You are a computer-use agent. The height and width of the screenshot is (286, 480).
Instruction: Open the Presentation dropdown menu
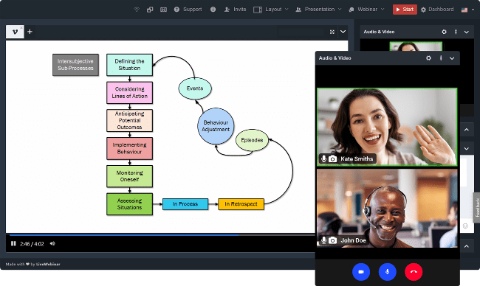(x=319, y=10)
